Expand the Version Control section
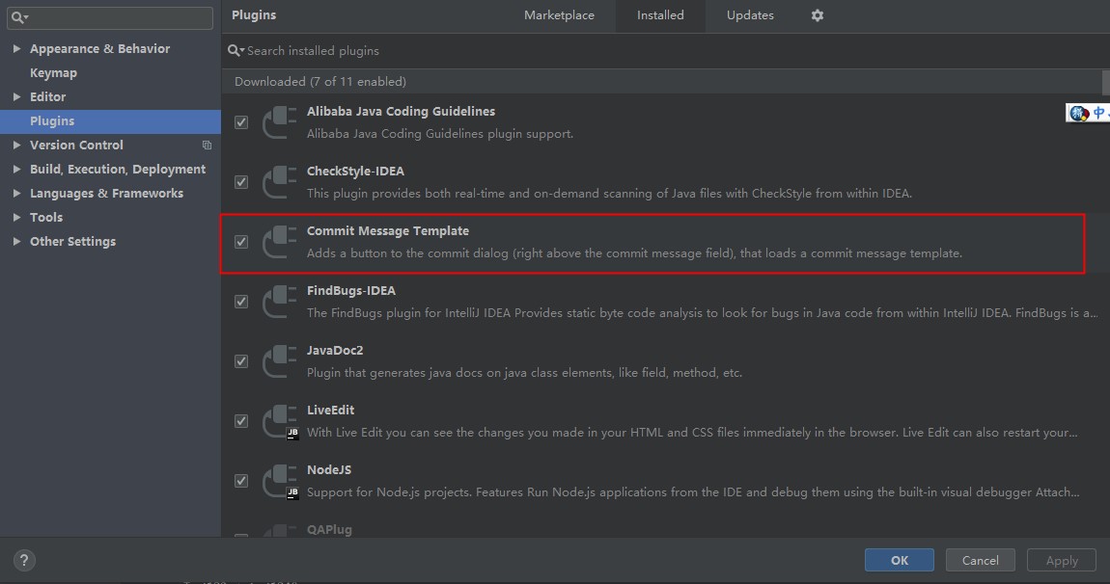This screenshot has width=1110, height=584. click(16, 145)
